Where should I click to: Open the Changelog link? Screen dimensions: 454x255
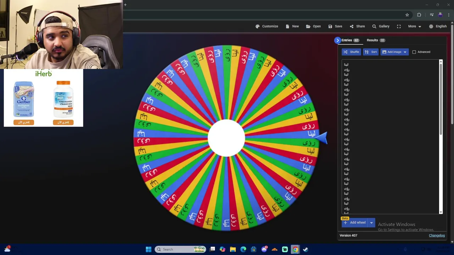(x=437, y=236)
